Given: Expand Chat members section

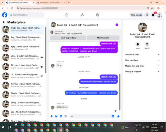Looking at the screenshot, I should pyautogui.click(x=142, y=60).
